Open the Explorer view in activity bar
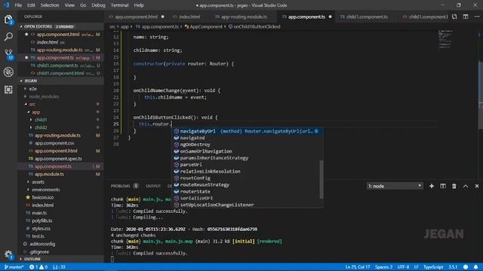 [x=8, y=20]
